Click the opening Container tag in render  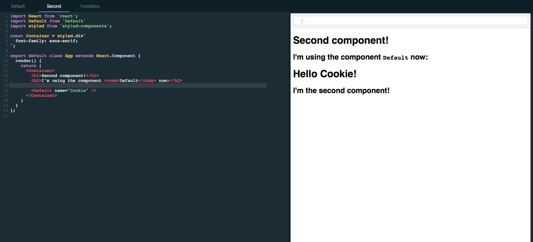40,71
